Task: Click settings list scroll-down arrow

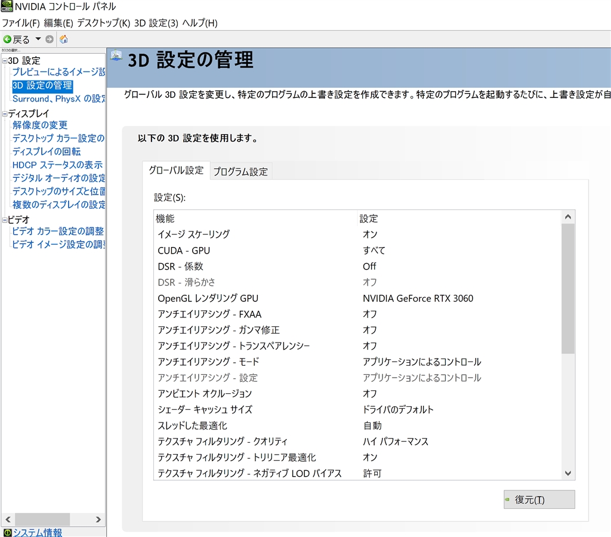Action: pos(568,473)
